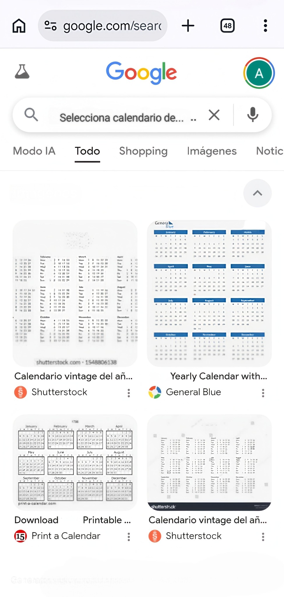Open options for first Shutterstock result

pos(129,393)
